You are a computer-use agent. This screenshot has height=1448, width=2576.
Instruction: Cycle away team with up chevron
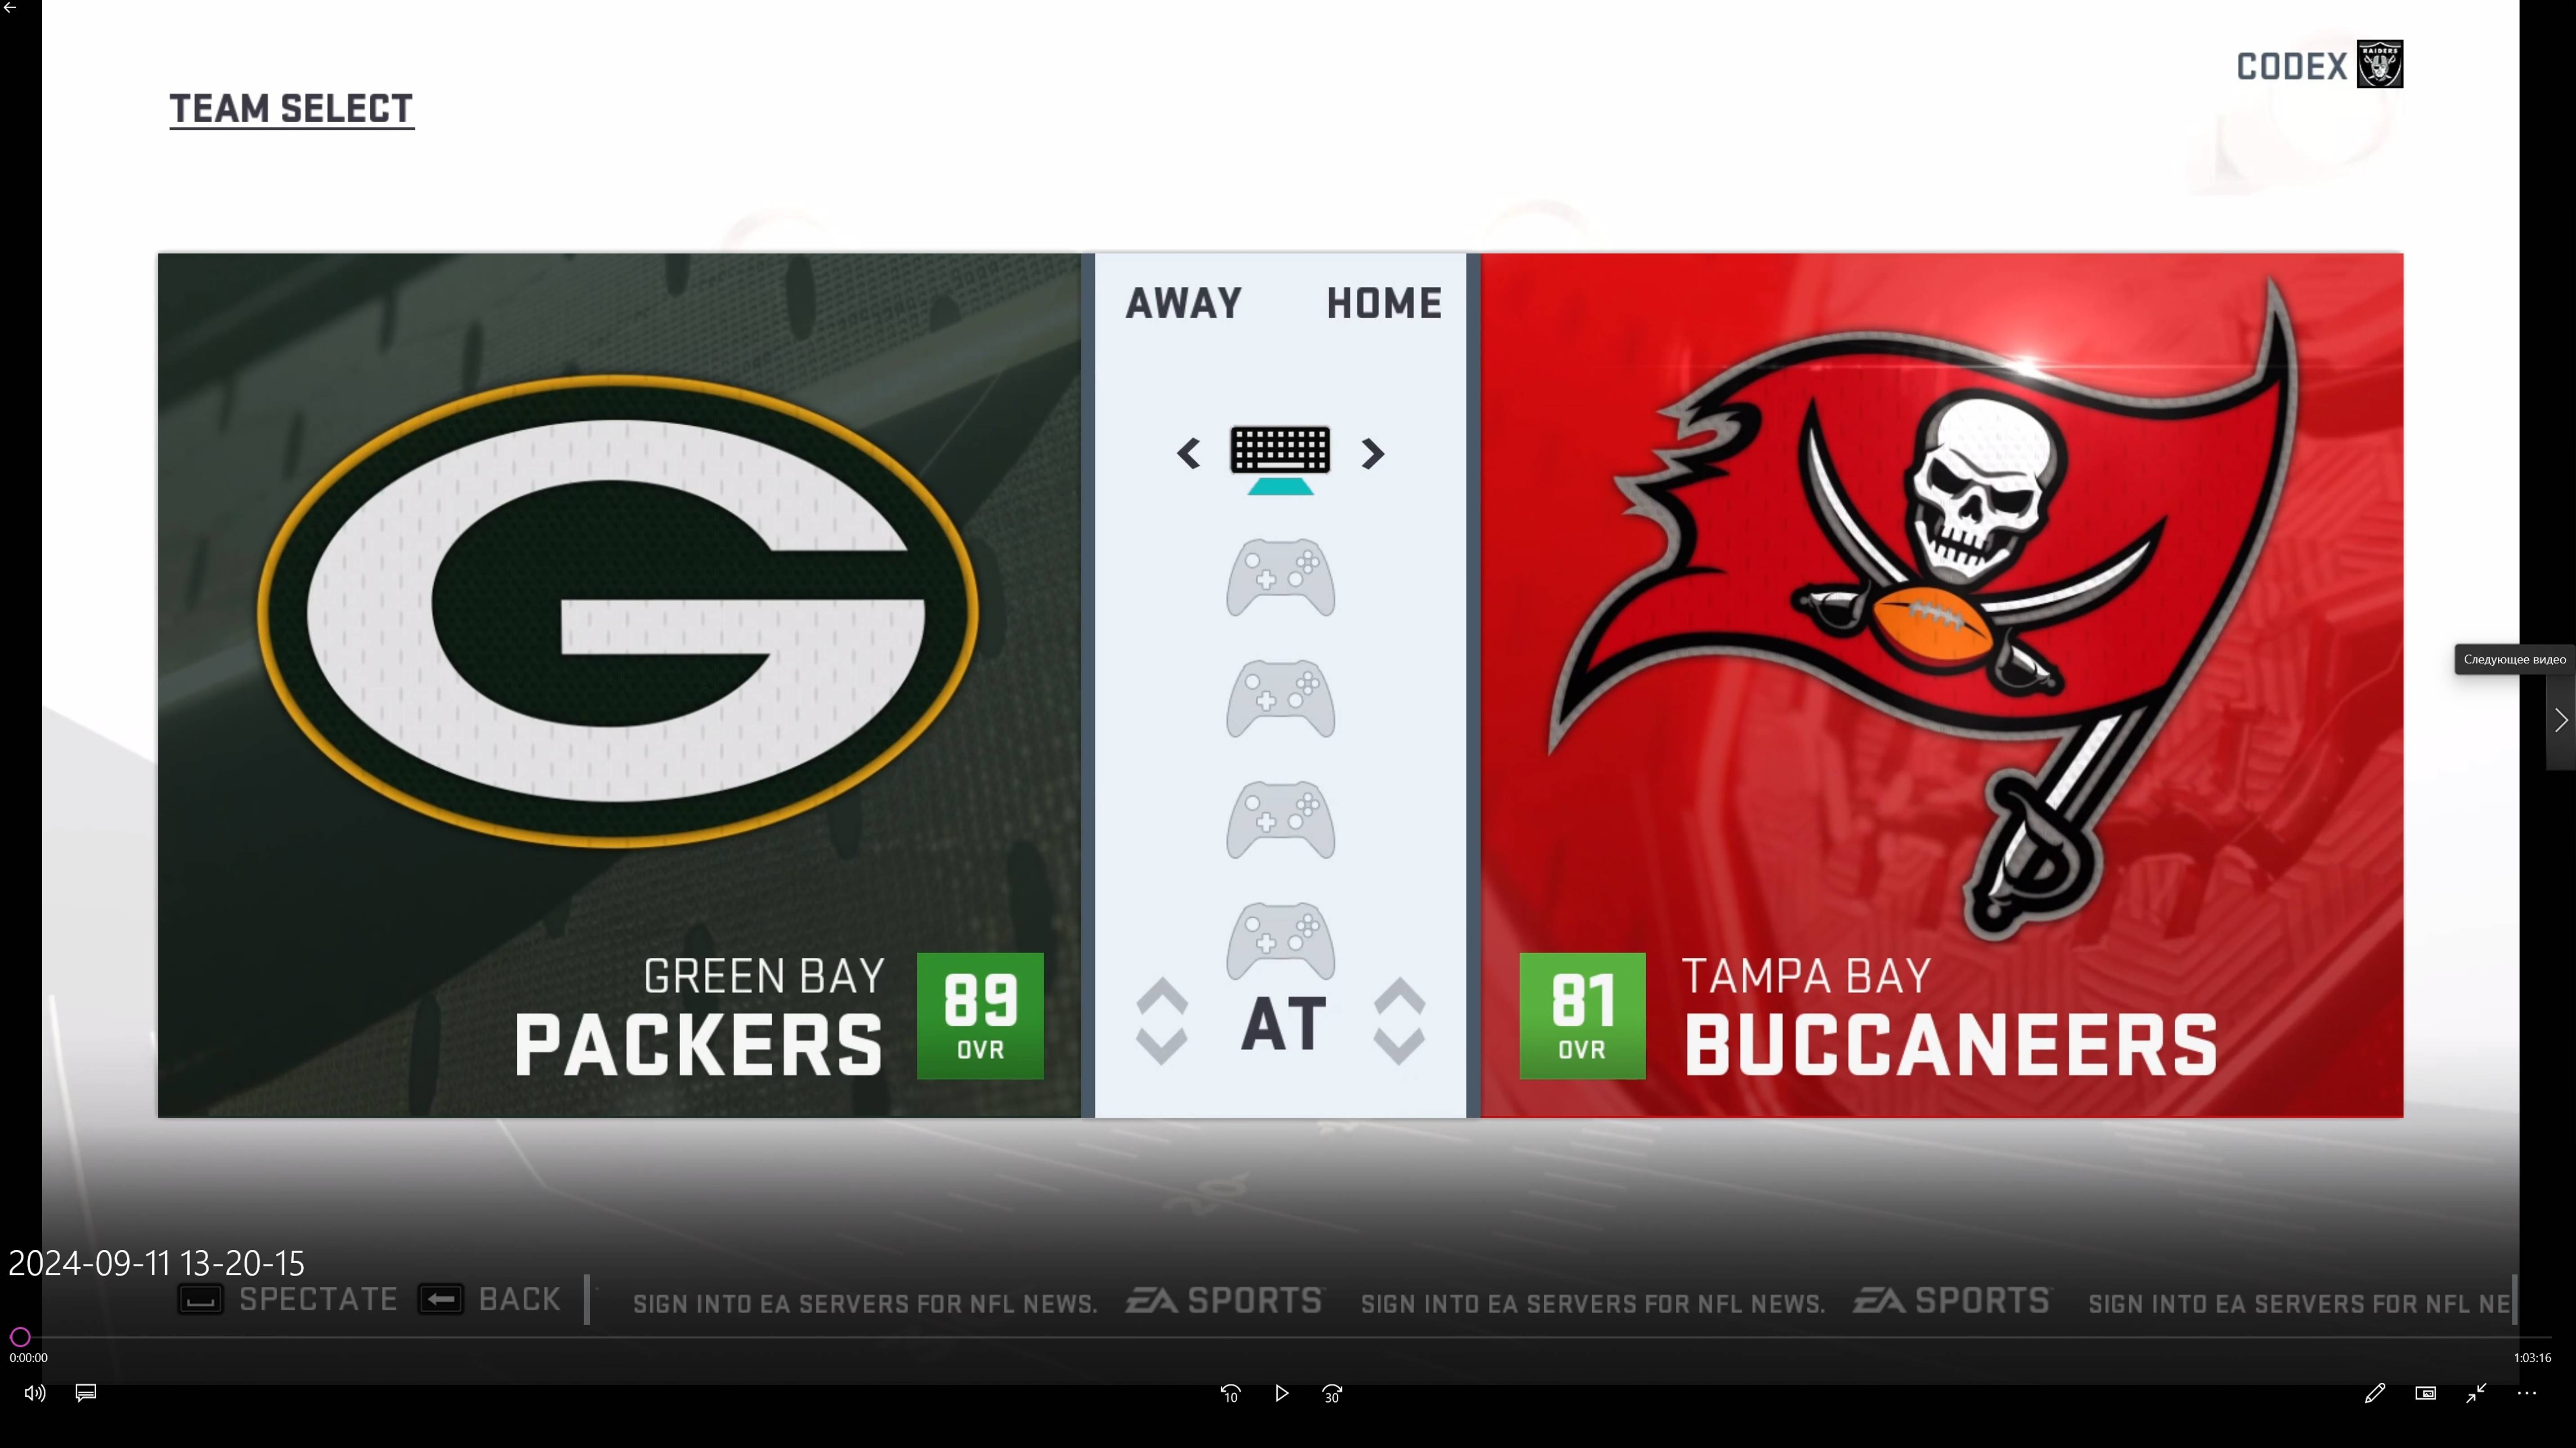click(1162, 995)
